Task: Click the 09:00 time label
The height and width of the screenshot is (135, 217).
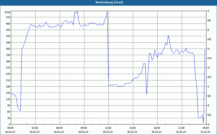Action: [84, 128]
